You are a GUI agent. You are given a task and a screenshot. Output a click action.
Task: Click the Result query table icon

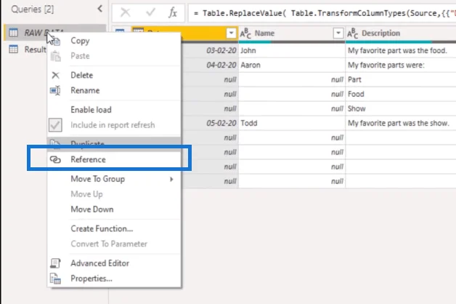(13, 49)
